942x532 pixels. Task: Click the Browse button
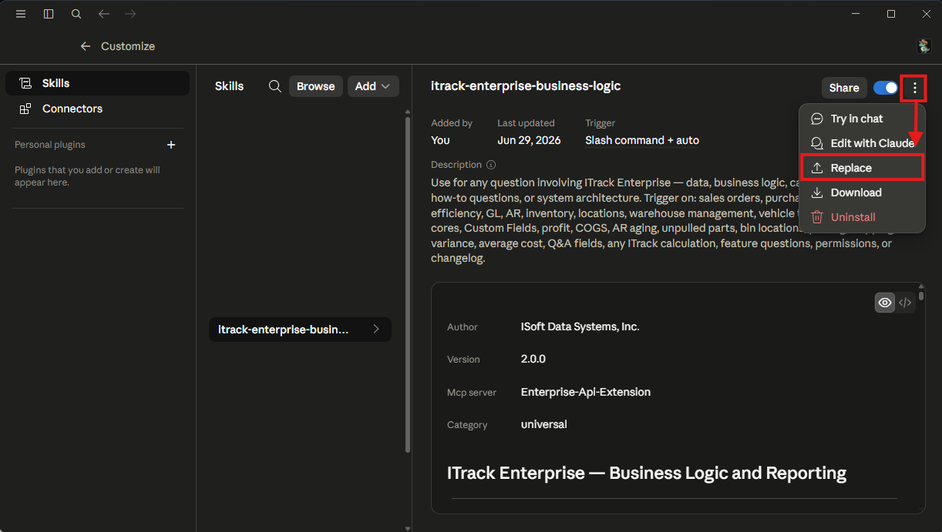(316, 86)
